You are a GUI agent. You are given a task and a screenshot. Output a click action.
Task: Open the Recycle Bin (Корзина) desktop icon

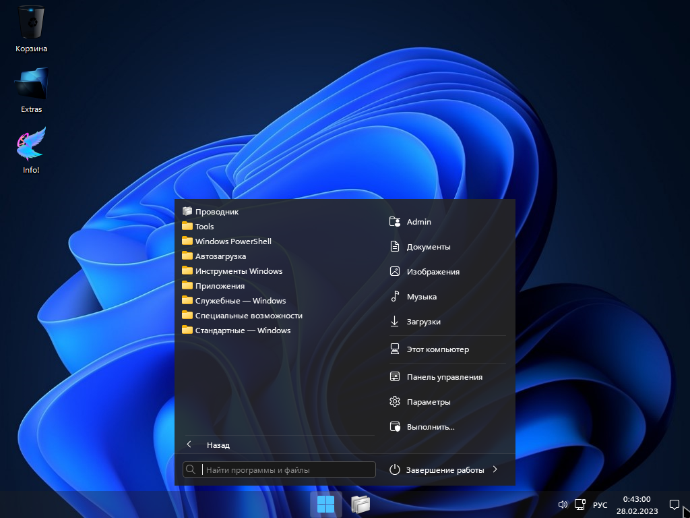click(x=31, y=28)
